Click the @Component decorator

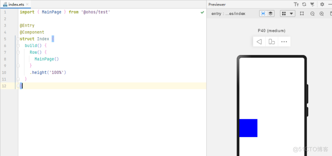[x=32, y=32]
